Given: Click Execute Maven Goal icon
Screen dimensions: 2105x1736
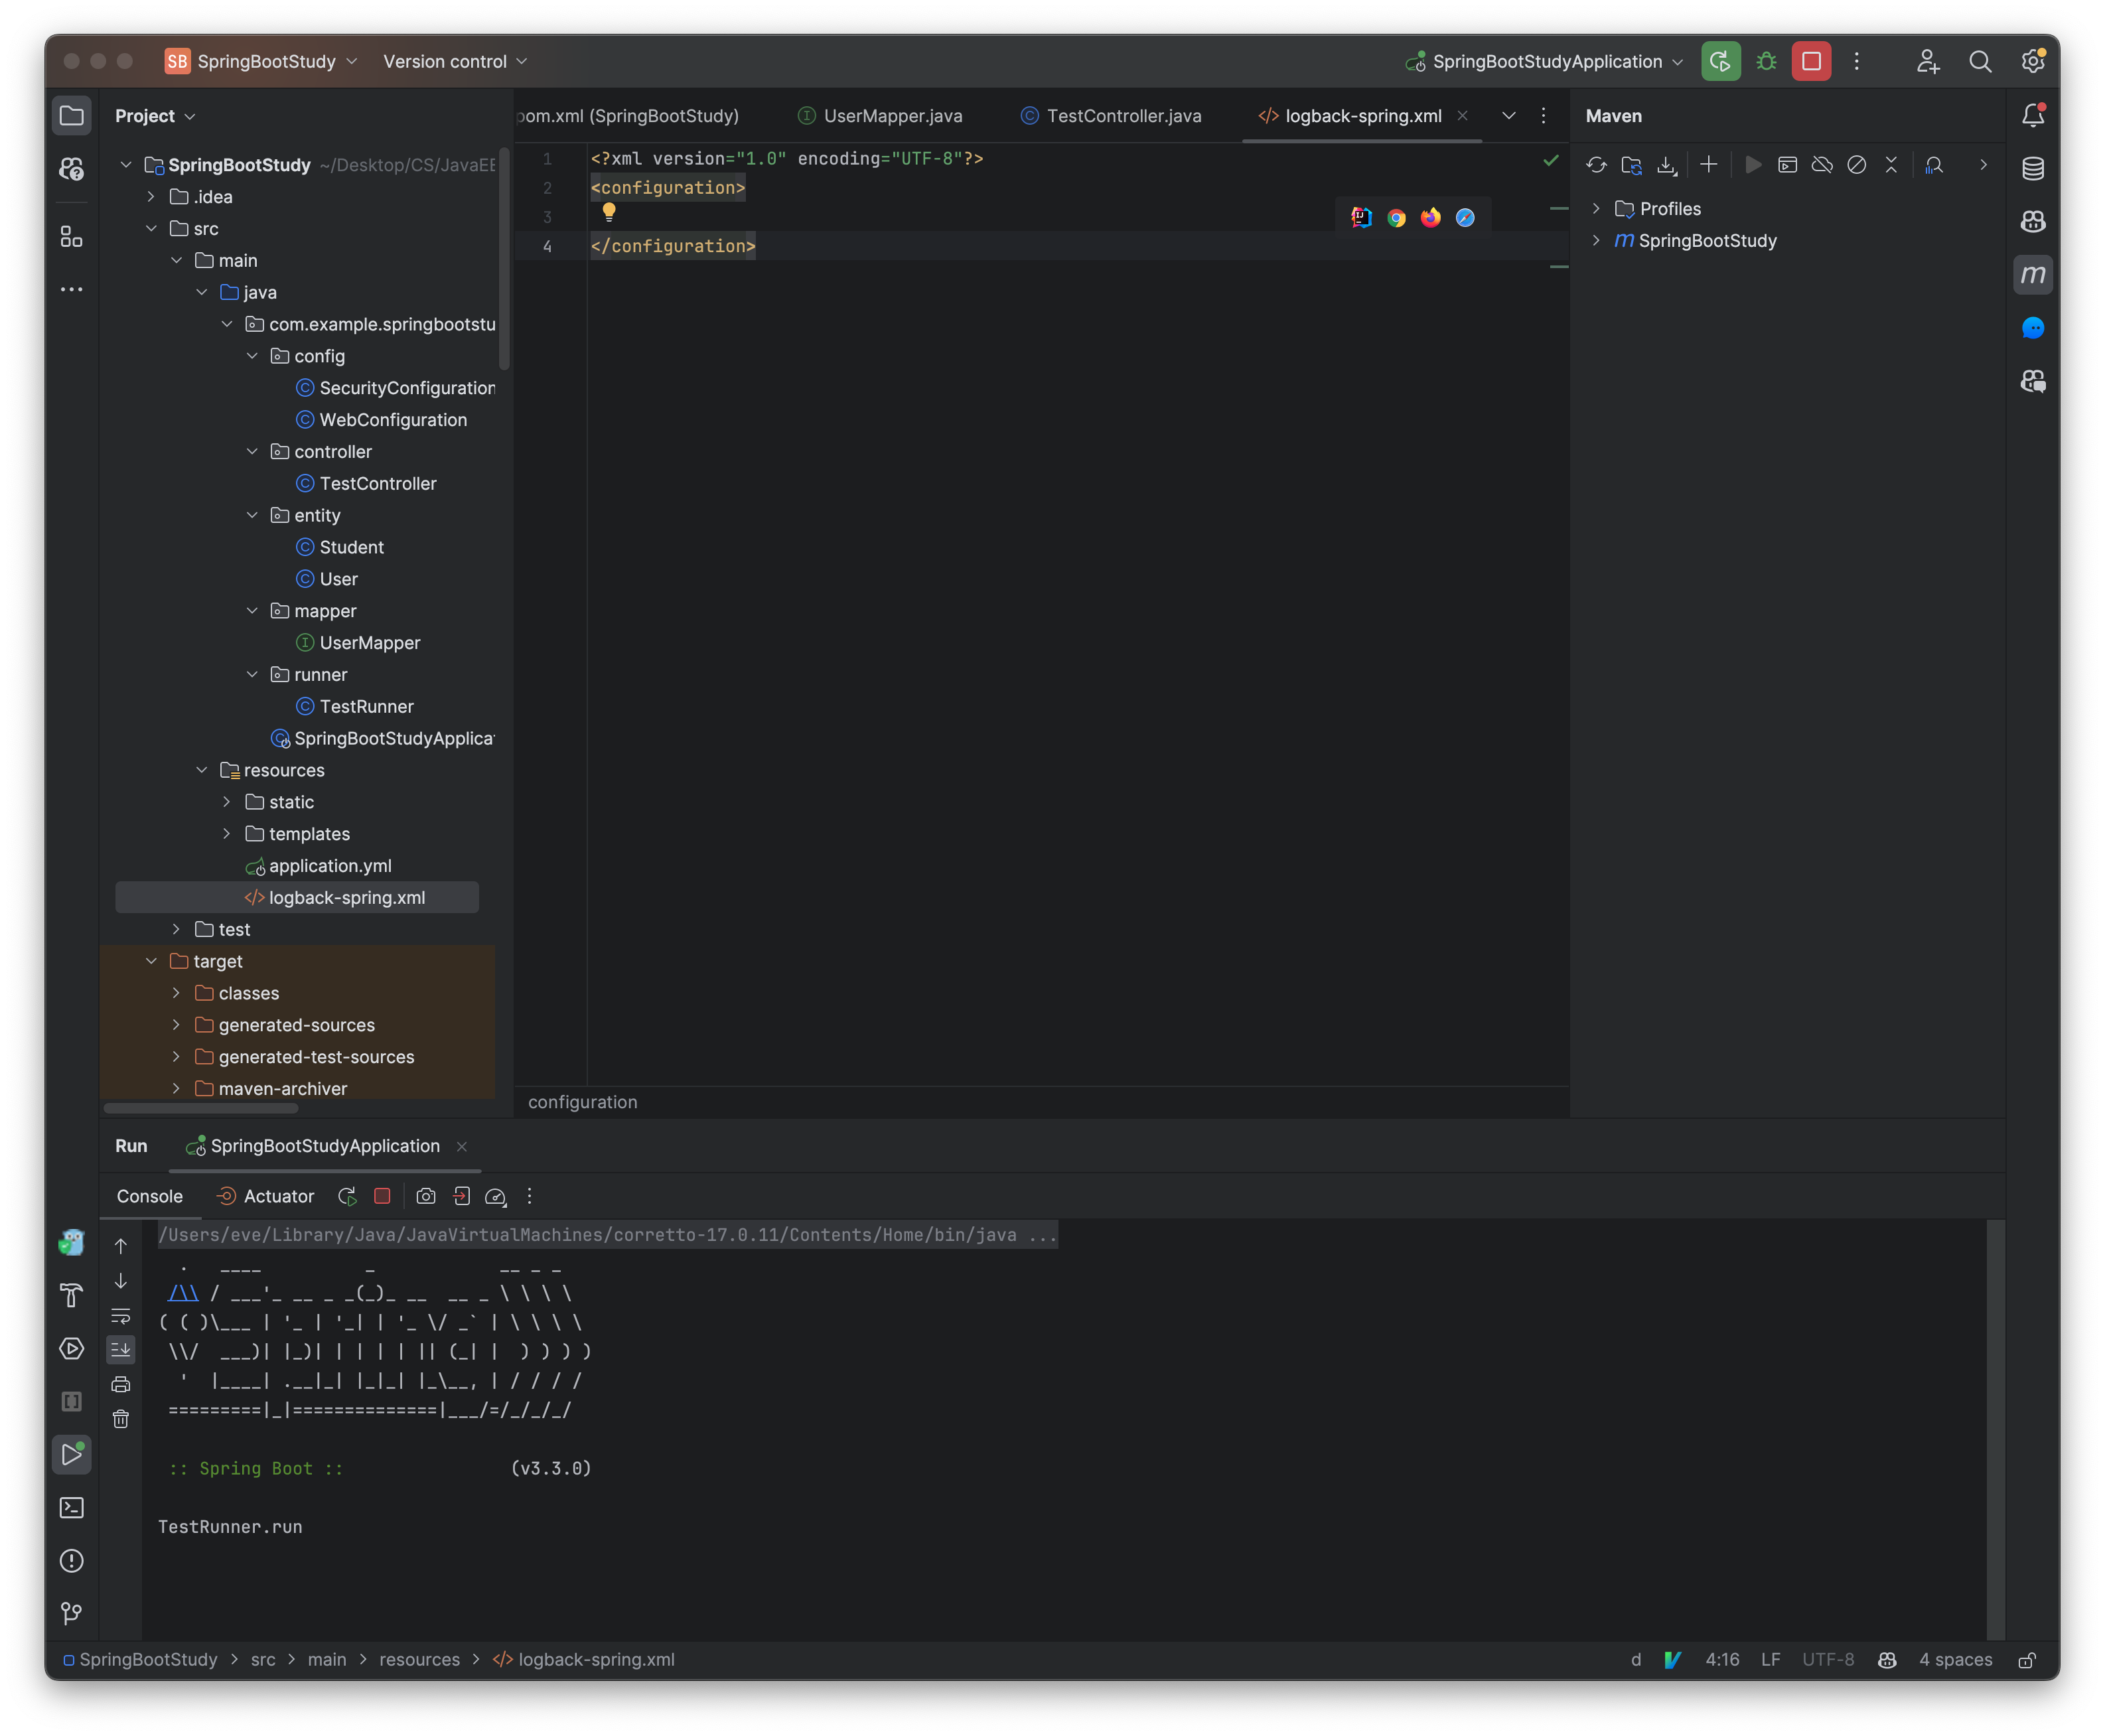Looking at the screenshot, I should [x=1787, y=165].
